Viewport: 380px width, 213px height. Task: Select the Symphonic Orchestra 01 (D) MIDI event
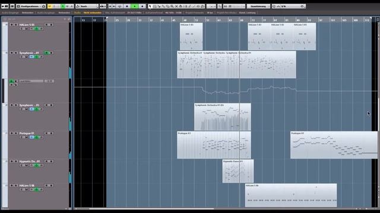(x=223, y=117)
